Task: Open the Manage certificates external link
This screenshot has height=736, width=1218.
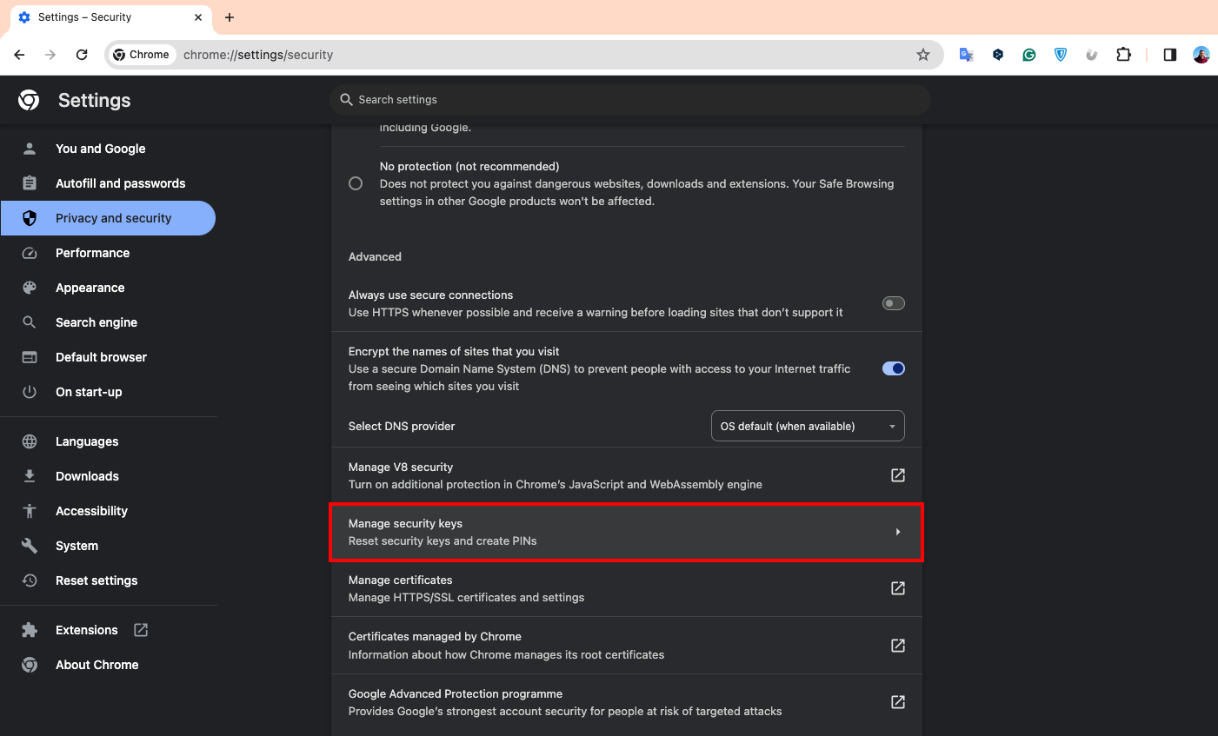Action: click(898, 588)
